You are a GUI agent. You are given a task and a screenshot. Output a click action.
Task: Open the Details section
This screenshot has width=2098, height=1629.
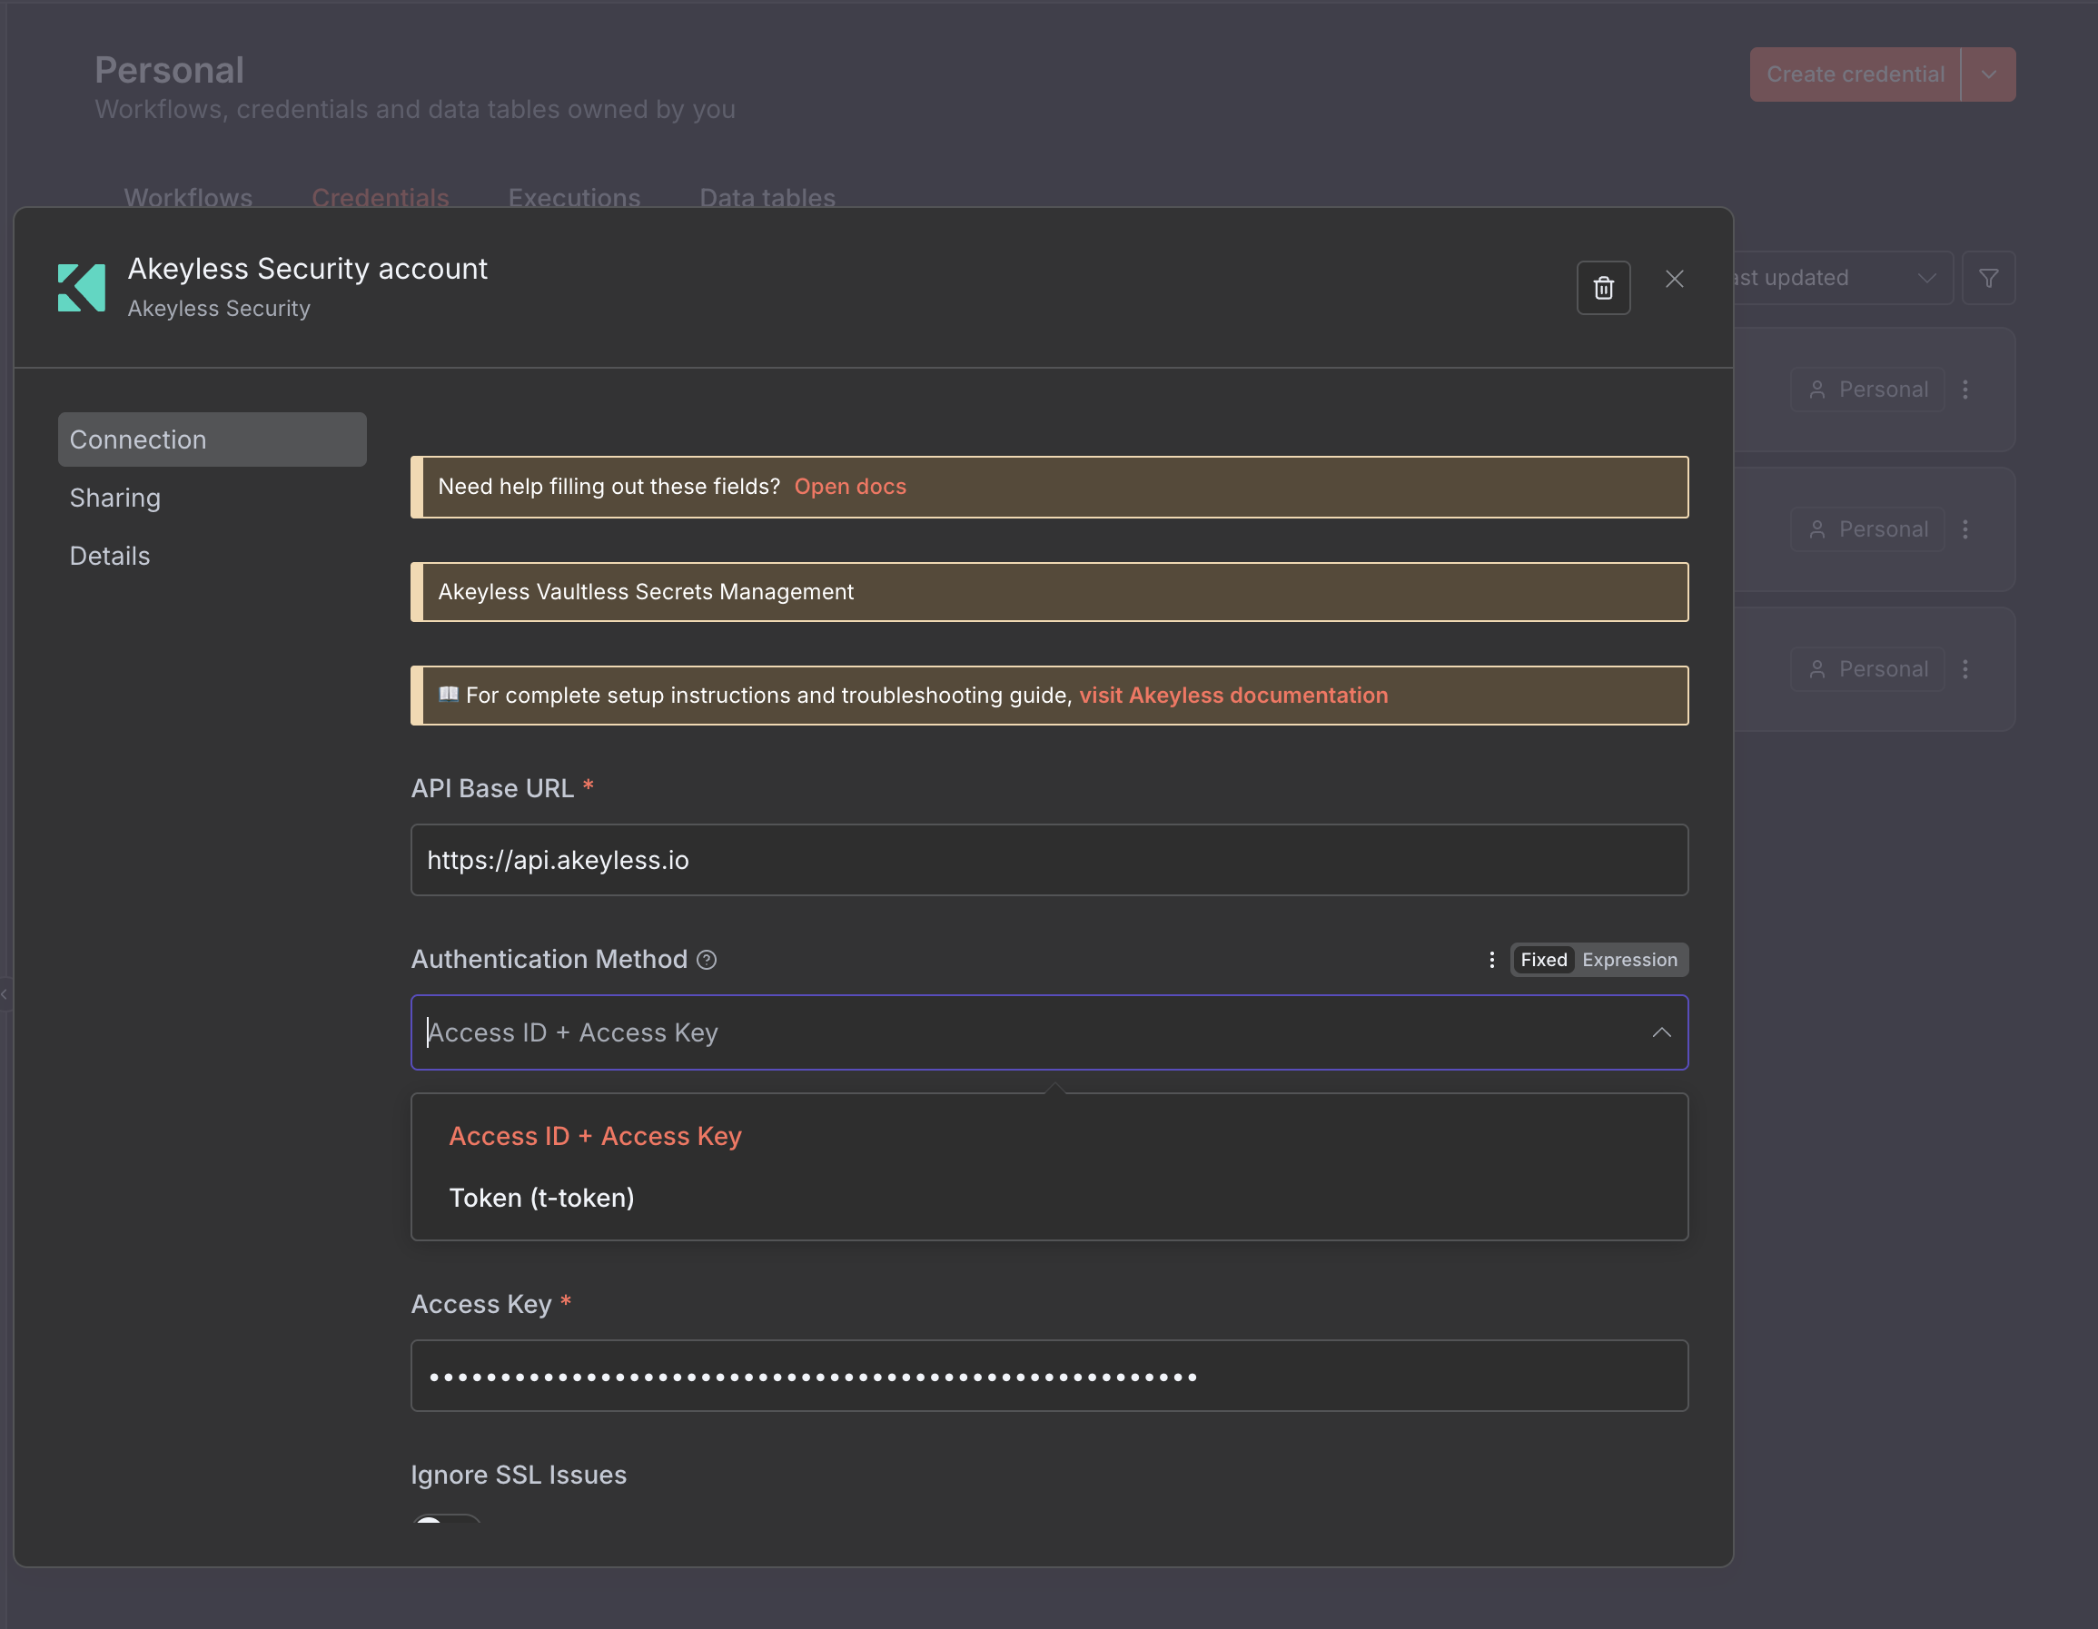click(x=110, y=556)
